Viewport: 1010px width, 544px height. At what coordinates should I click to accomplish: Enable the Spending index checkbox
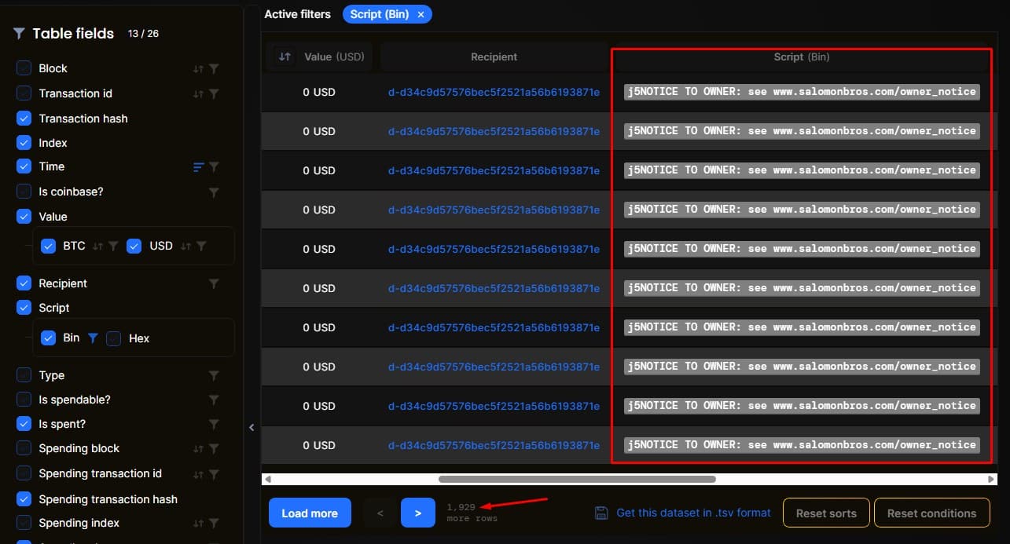(24, 523)
